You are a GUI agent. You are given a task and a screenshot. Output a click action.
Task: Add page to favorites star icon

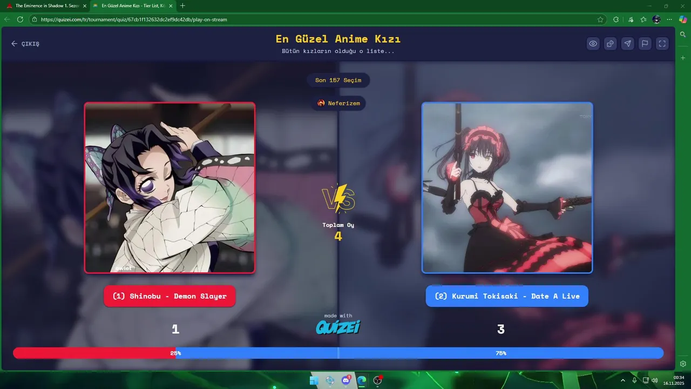tap(600, 19)
